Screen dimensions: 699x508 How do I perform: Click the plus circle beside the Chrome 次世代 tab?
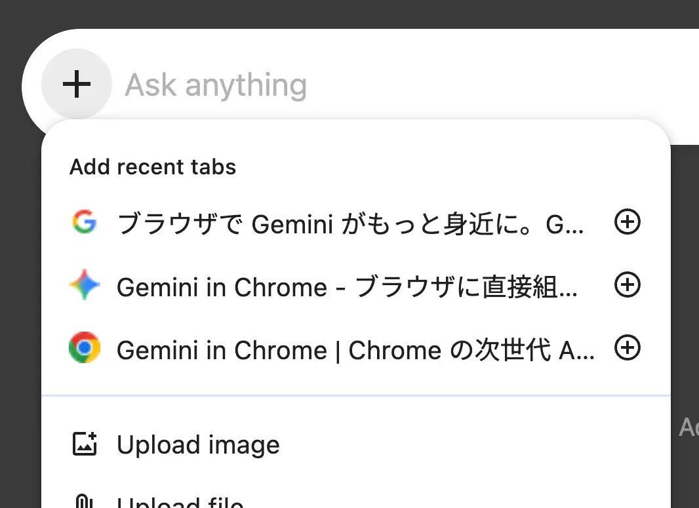tap(627, 348)
